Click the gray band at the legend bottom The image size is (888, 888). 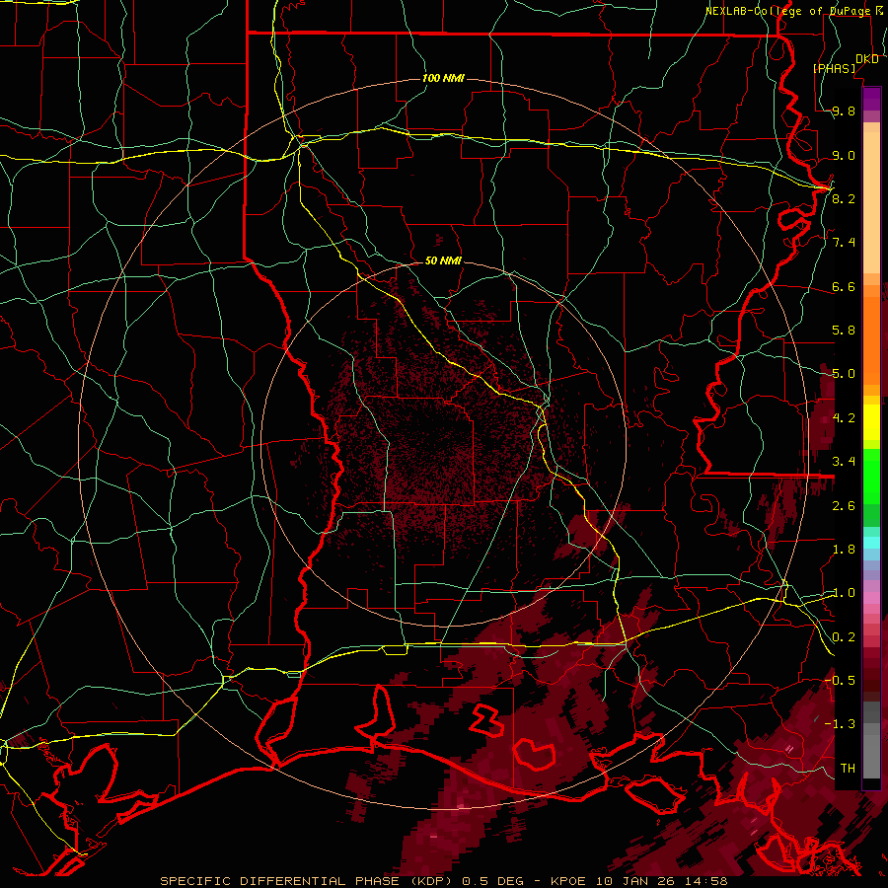point(871,751)
